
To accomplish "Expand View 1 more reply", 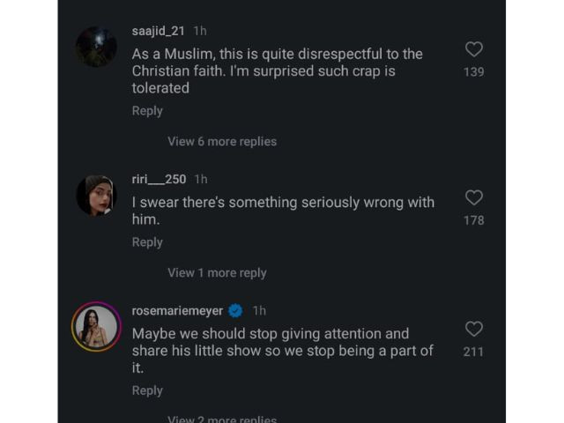I will pyautogui.click(x=217, y=272).
